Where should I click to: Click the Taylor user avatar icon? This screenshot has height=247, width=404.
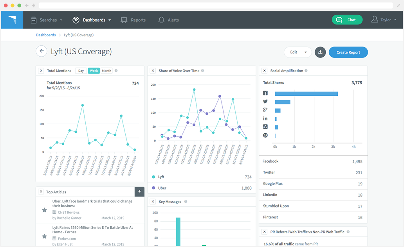click(375, 19)
